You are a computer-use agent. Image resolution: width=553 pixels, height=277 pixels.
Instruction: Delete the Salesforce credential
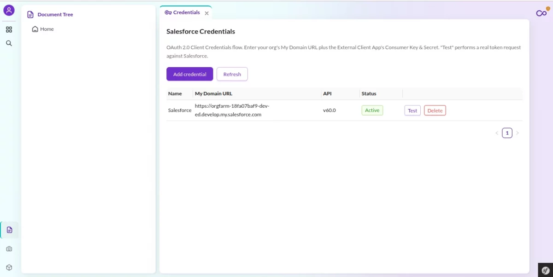tap(435, 110)
